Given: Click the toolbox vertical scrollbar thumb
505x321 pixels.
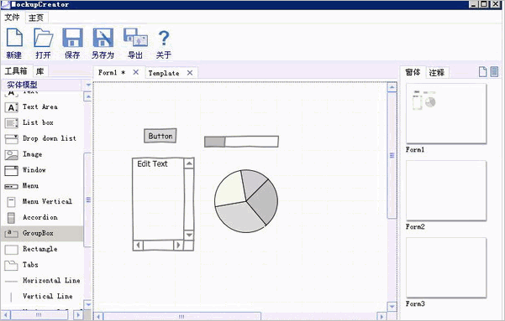Looking at the screenshot, I should pyautogui.click(x=88, y=199).
